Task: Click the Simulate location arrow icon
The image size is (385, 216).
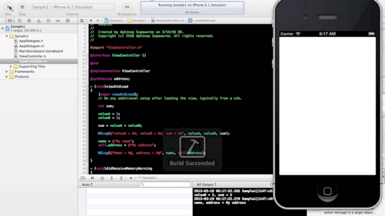Action: pyautogui.click(x=131, y=178)
